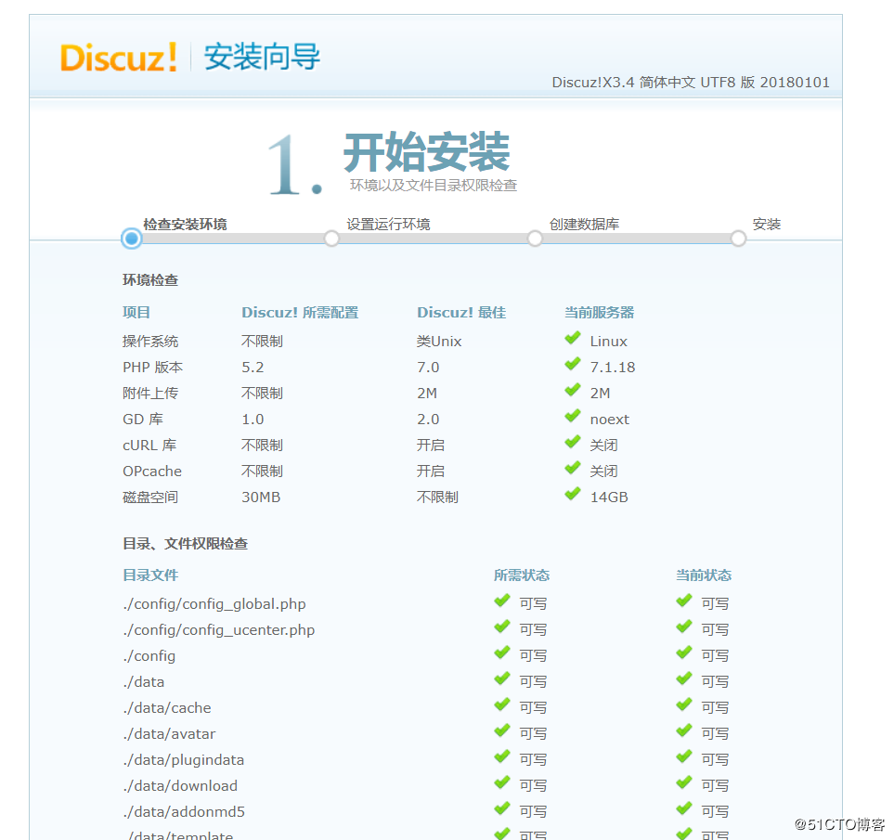Select the 设置运行环境 step label
Viewport: 894px width, 840px height.
click(388, 224)
